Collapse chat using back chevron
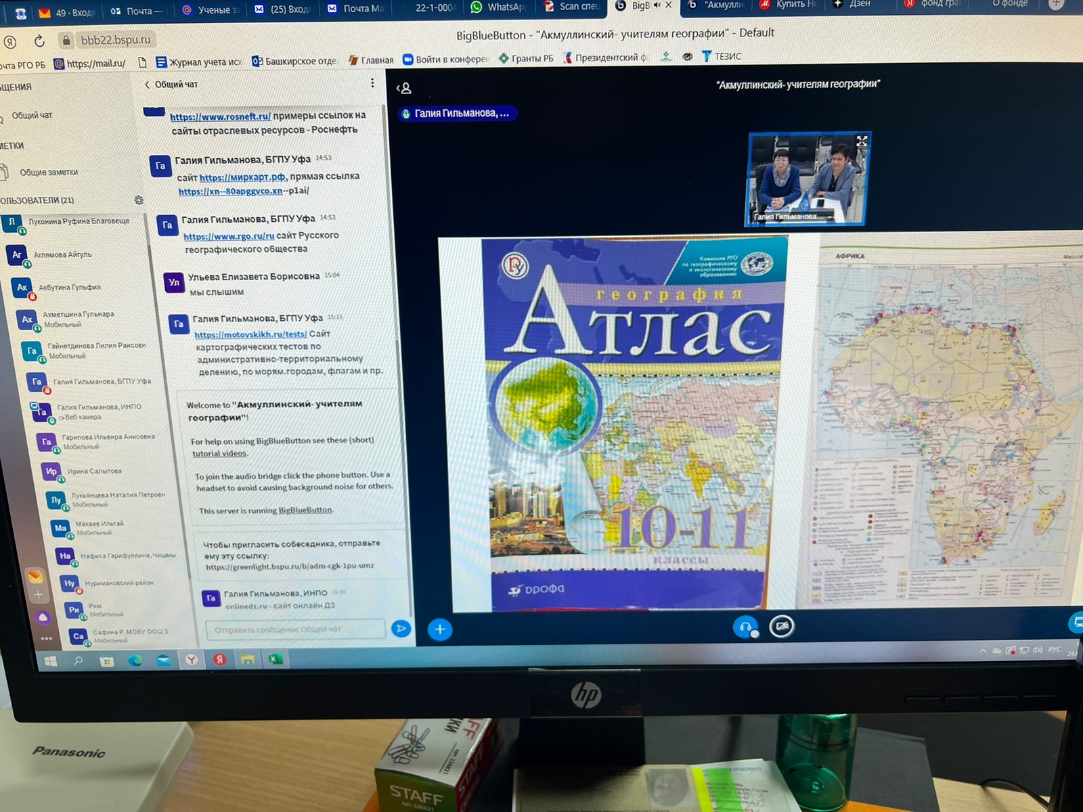The height and width of the screenshot is (812, 1083). coord(148,85)
